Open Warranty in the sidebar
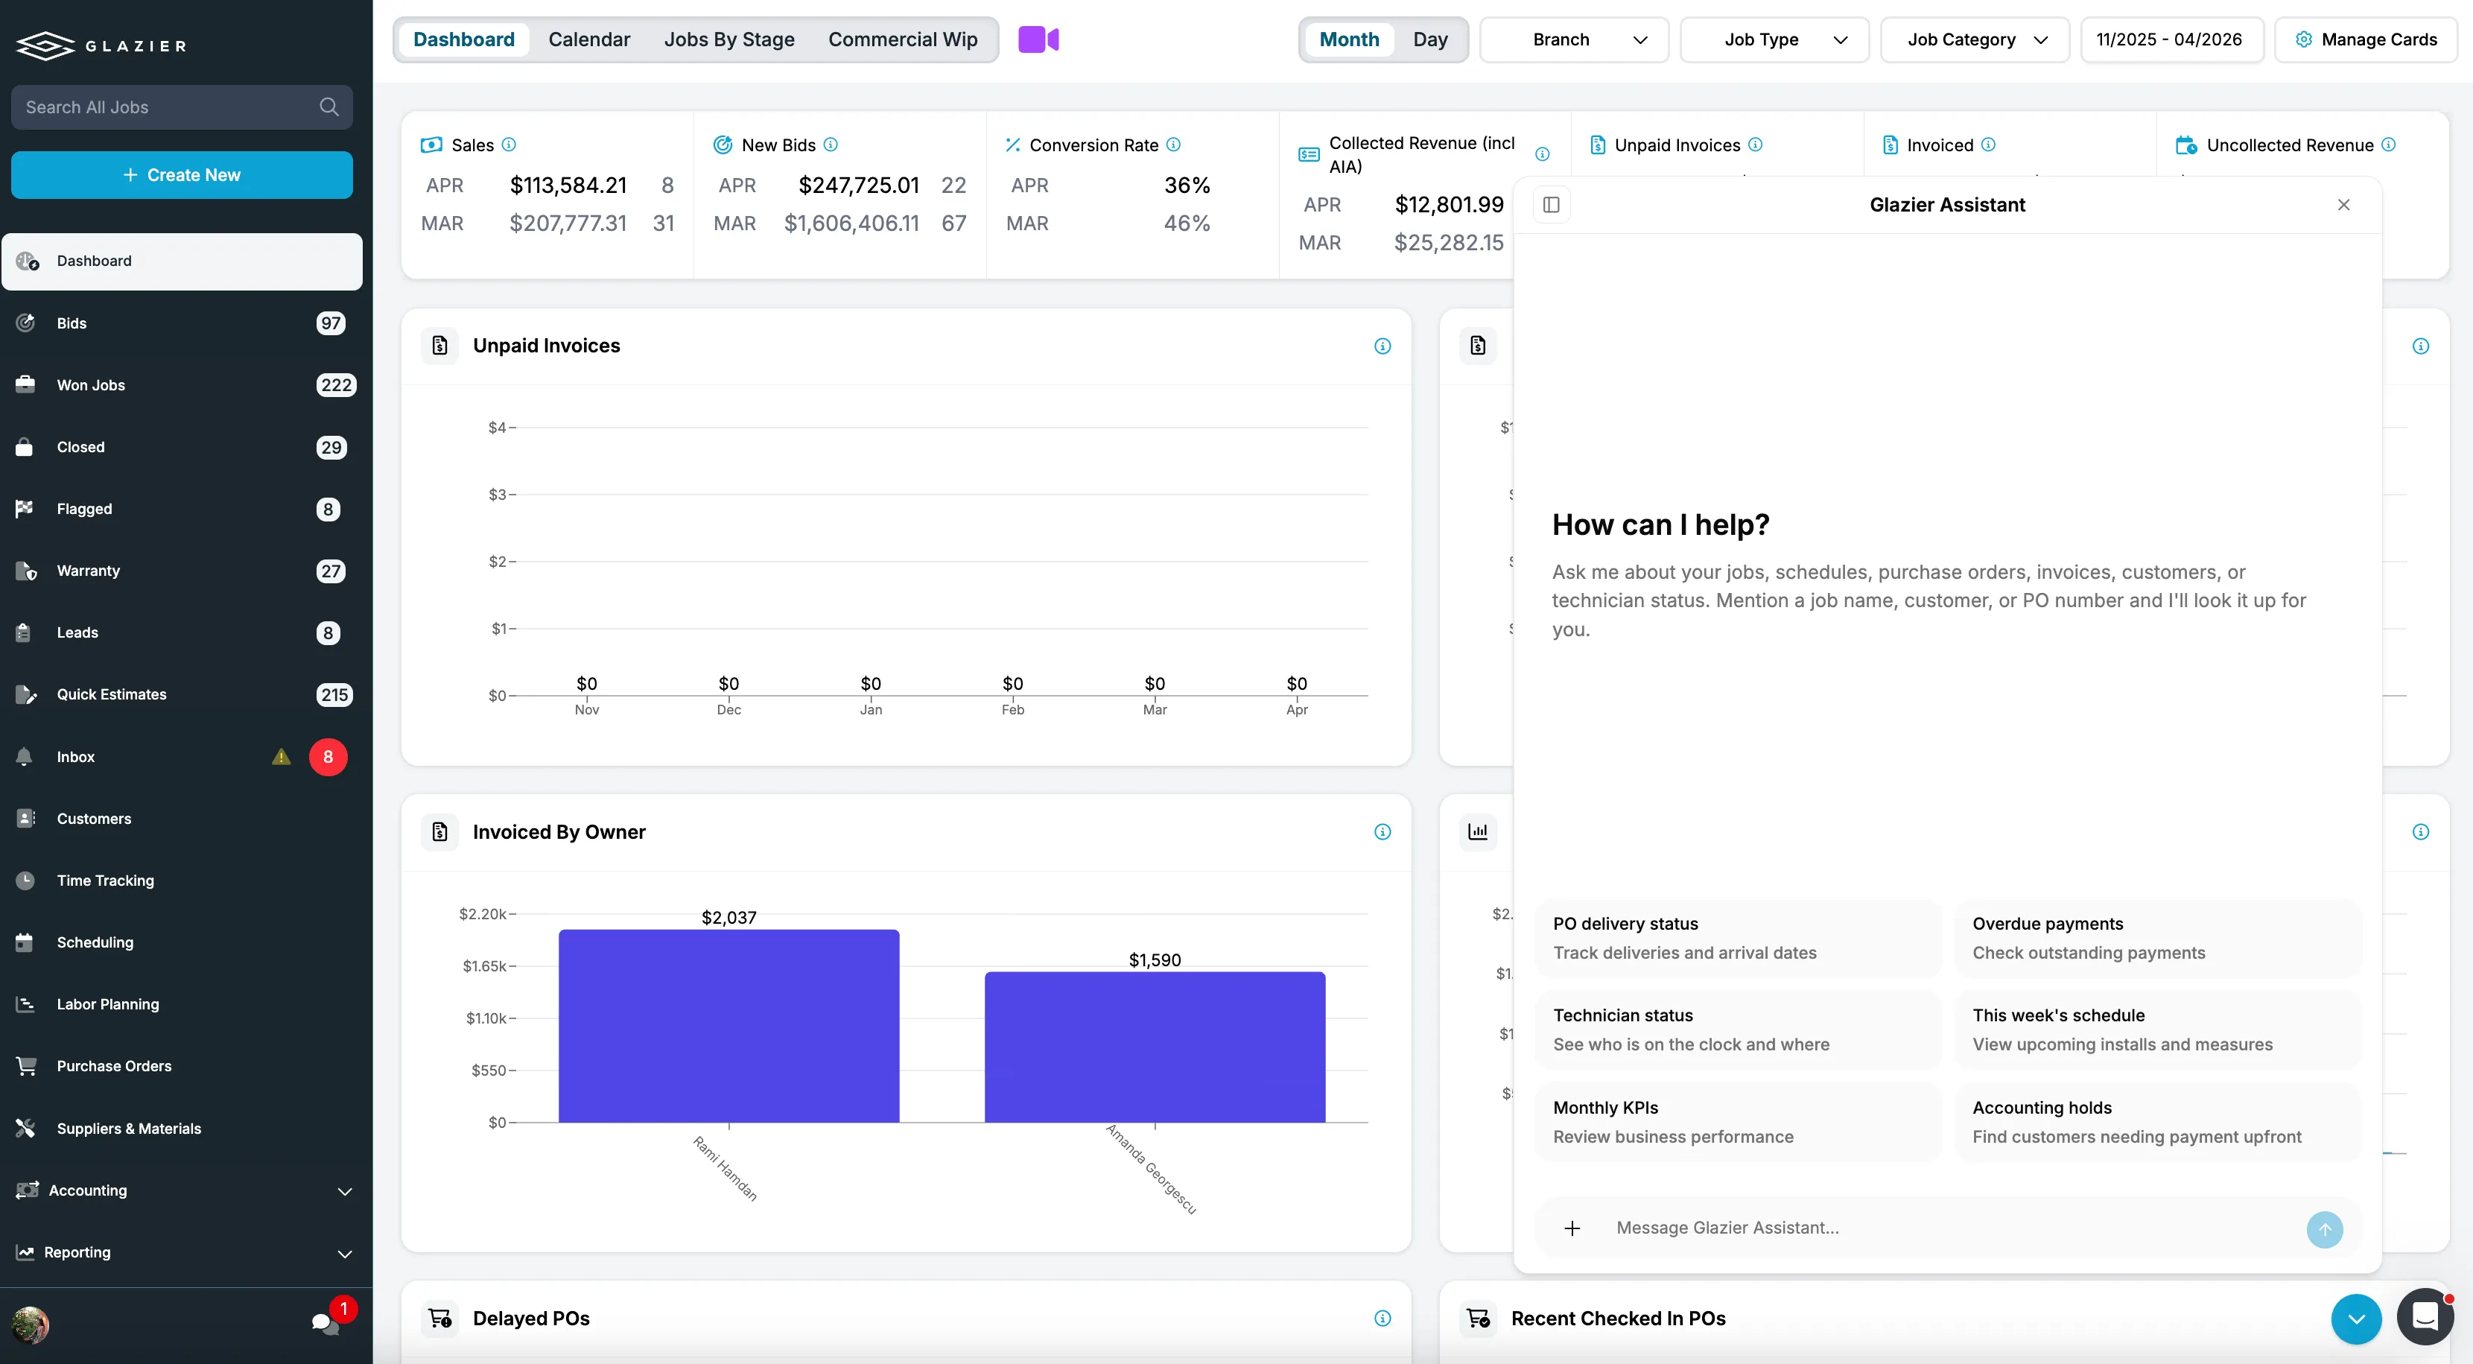This screenshot has width=2473, height=1364. point(182,571)
